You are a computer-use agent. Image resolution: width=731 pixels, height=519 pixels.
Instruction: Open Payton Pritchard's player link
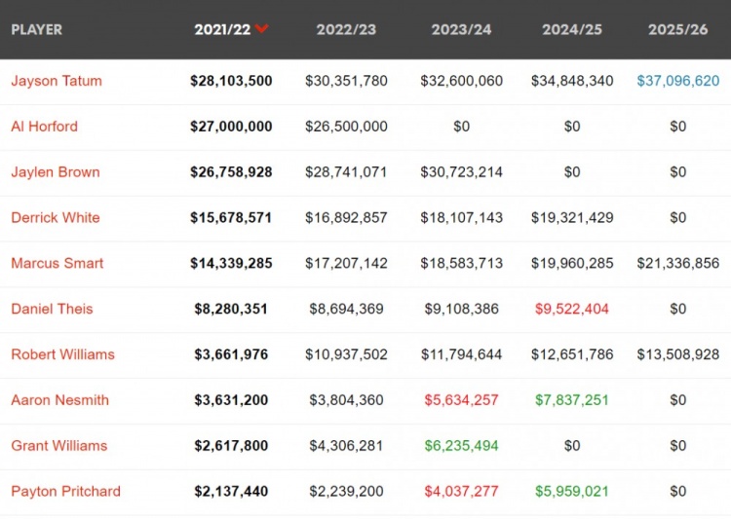point(65,492)
